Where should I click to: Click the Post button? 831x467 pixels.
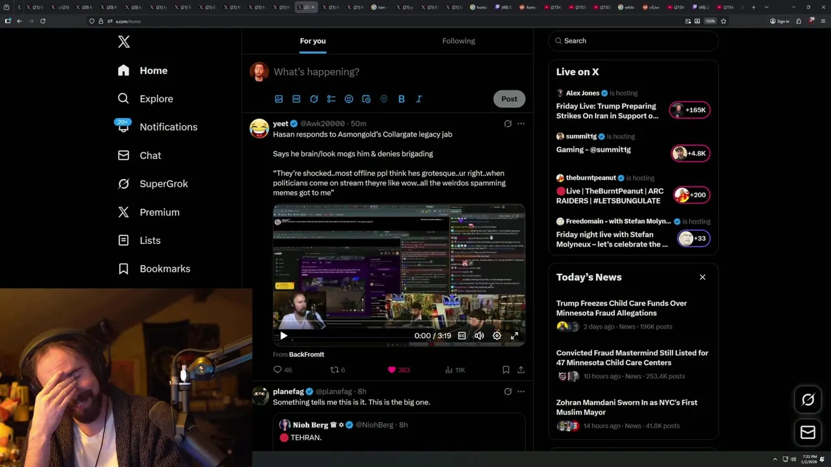click(509, 99)
